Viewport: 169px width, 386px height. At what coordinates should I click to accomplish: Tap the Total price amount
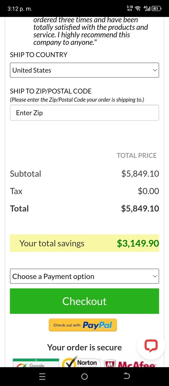[x=140, y=208]
